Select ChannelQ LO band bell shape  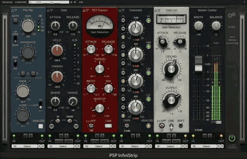click(x=123, y=99)
